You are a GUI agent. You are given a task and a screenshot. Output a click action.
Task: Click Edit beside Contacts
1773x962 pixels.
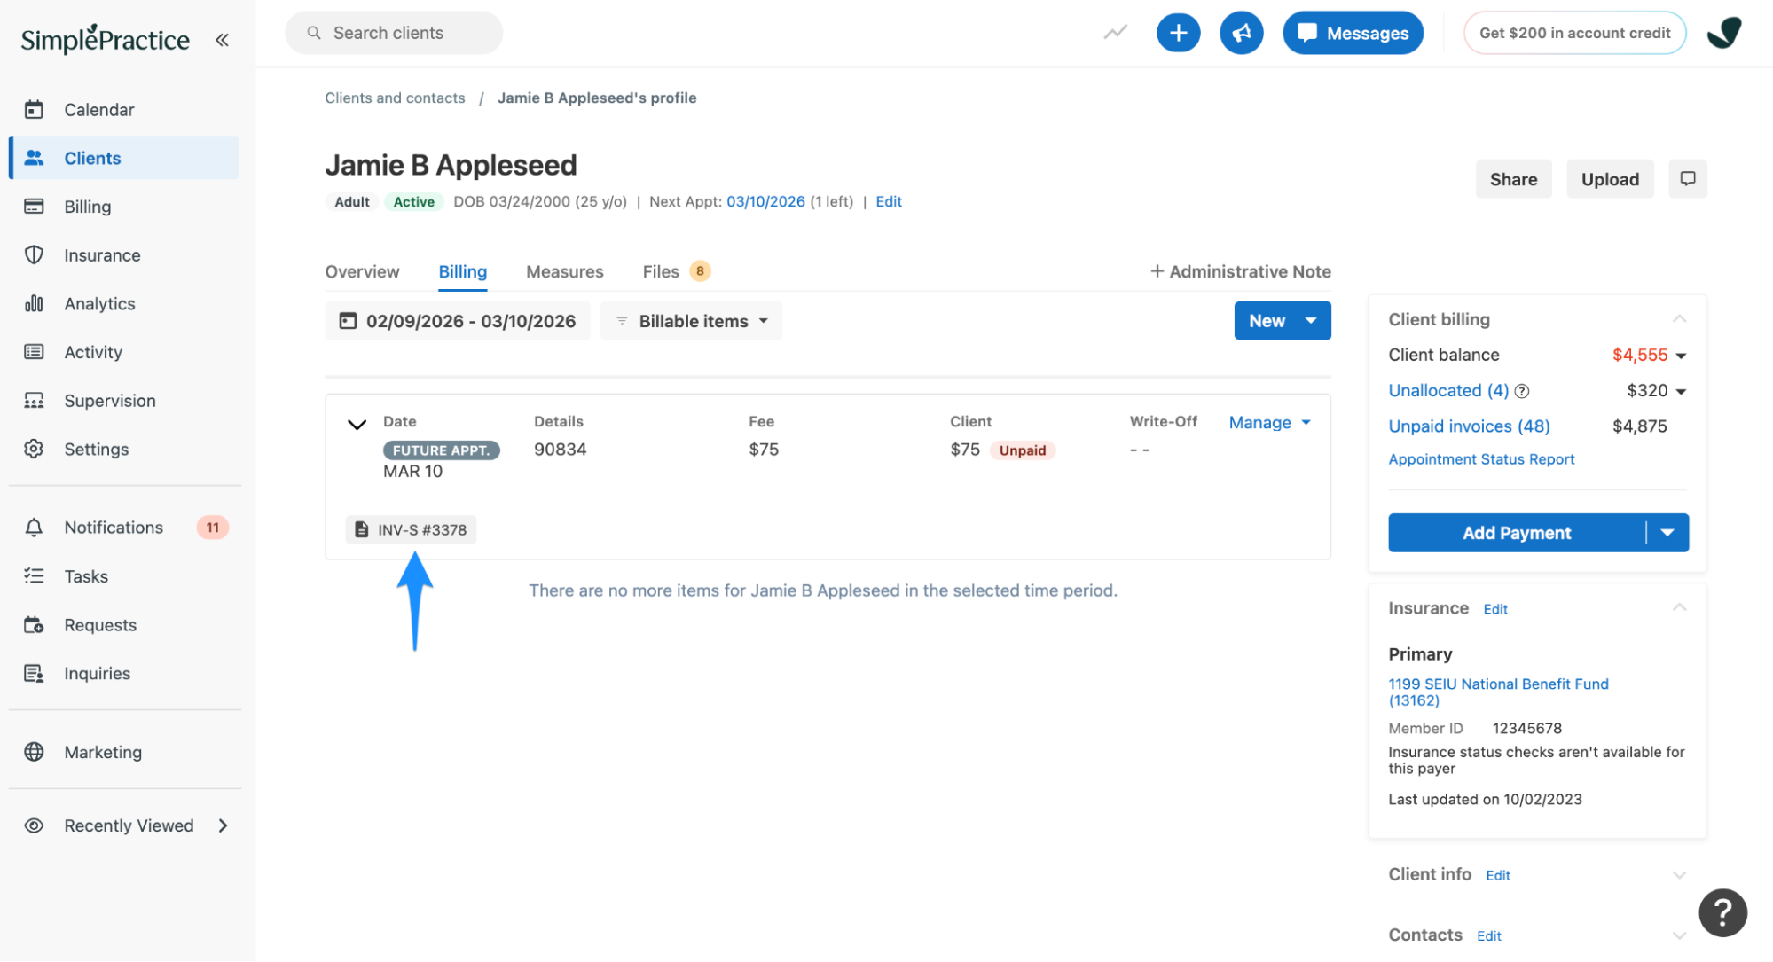click(x=1488, y=935)
